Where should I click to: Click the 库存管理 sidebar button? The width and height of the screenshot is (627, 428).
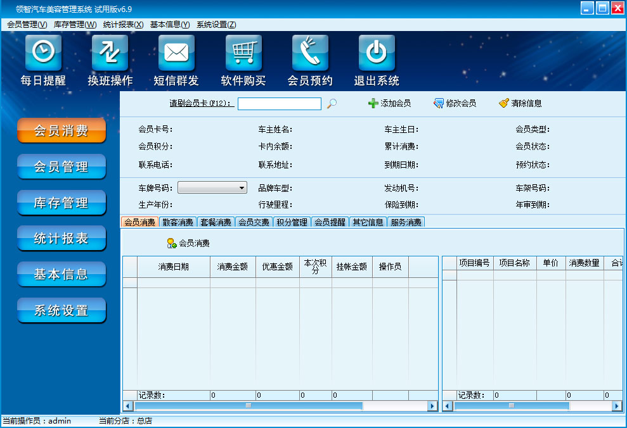tap(61, 203)
